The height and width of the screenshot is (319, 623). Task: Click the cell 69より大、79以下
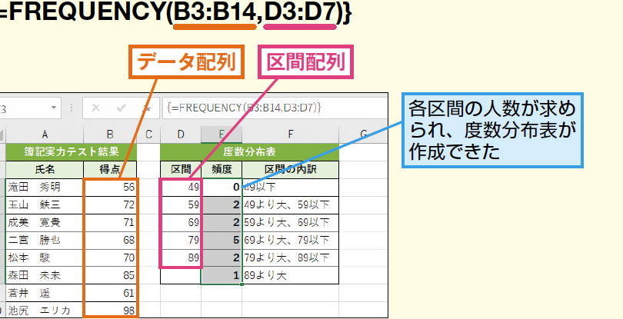click(291, 241)
